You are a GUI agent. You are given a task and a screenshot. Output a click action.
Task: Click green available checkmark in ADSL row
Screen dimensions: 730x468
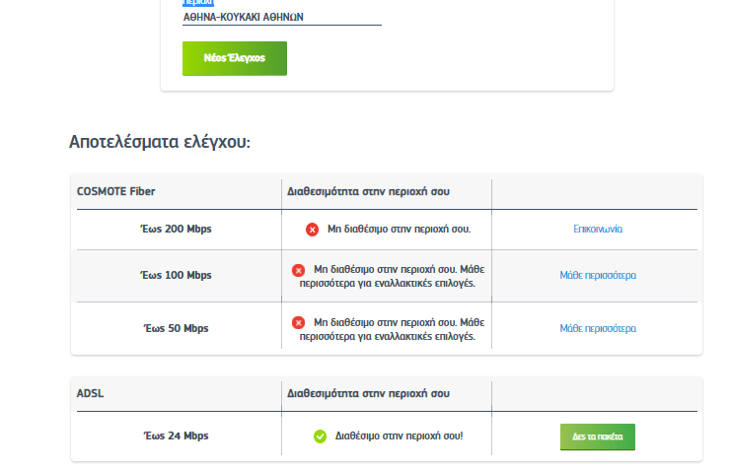pyautogui.click(x=320, y=436)
